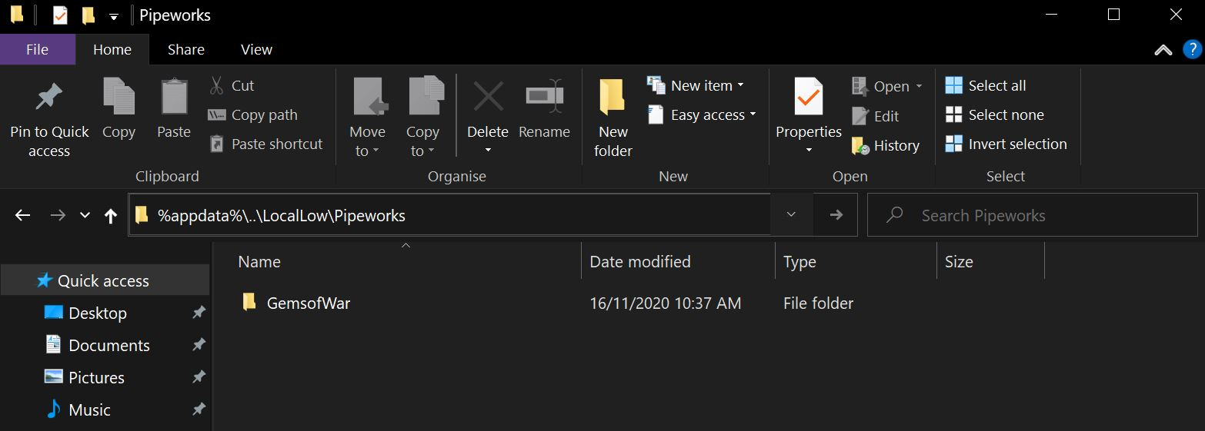1205x431 pixels.
Task: Click Select none
Action: coord(995,114)
